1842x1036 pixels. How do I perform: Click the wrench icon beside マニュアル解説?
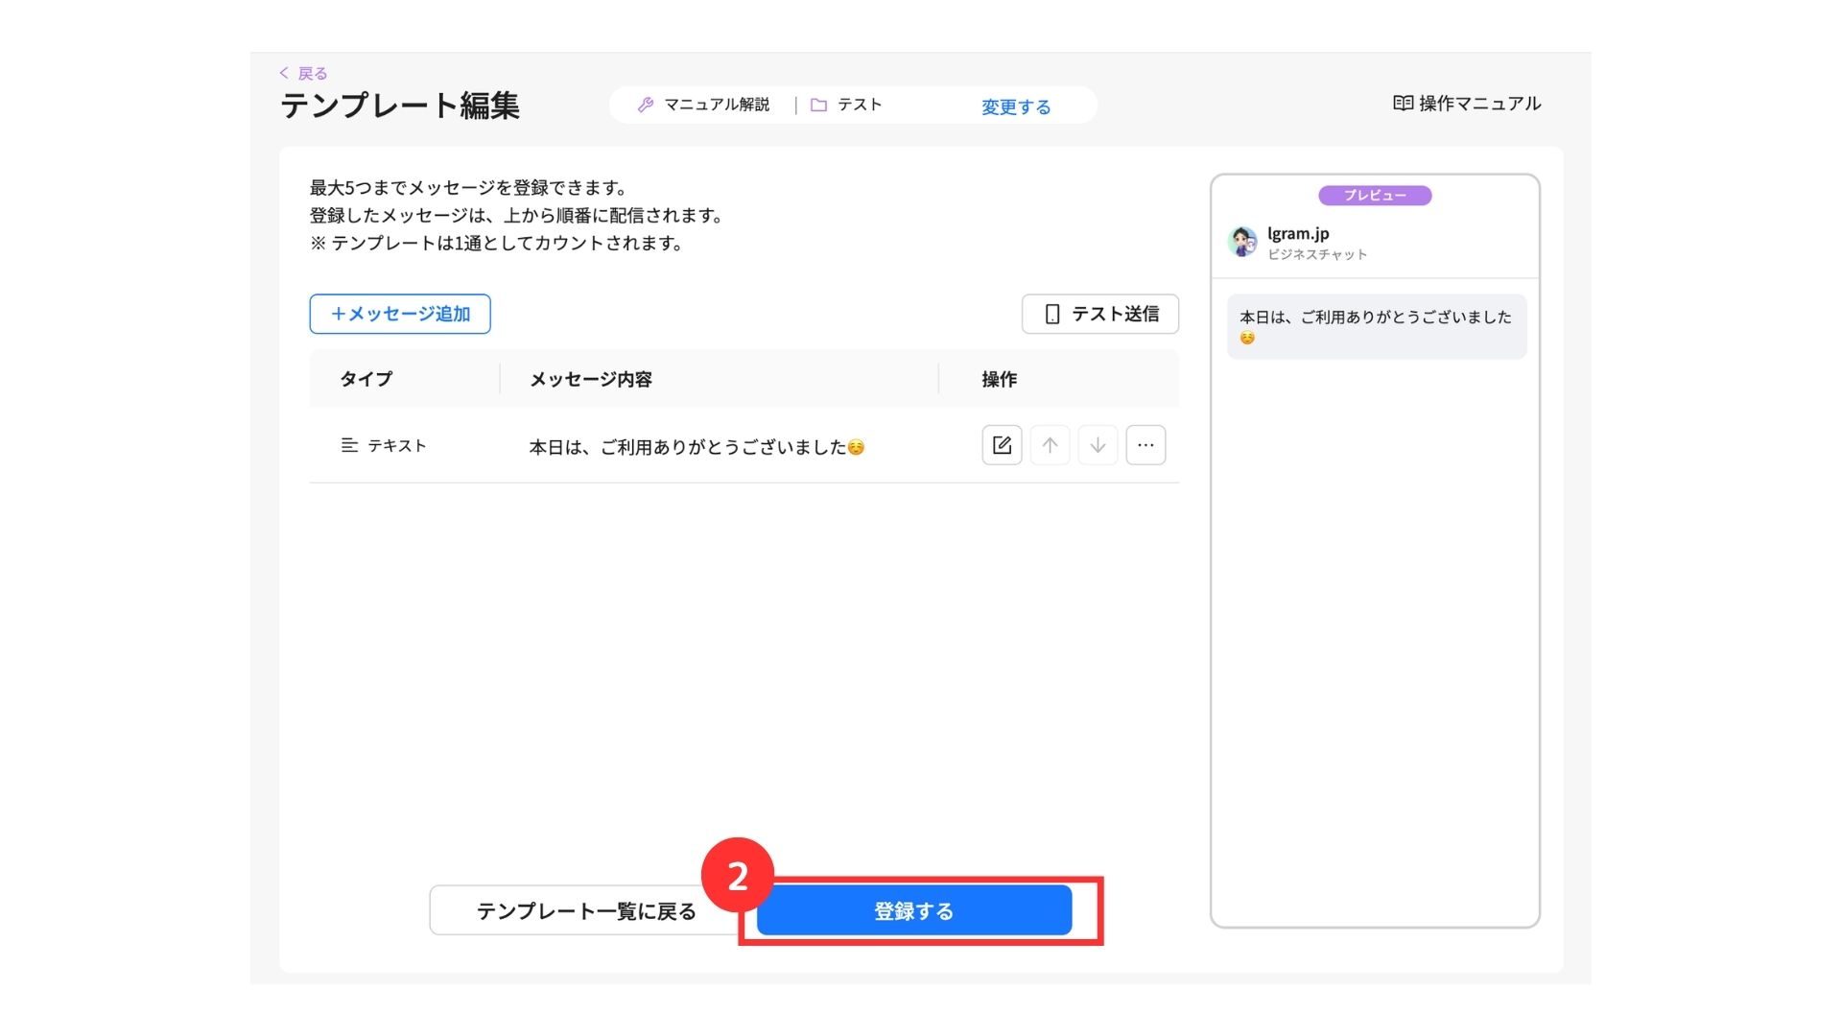[x=646, y=105]
